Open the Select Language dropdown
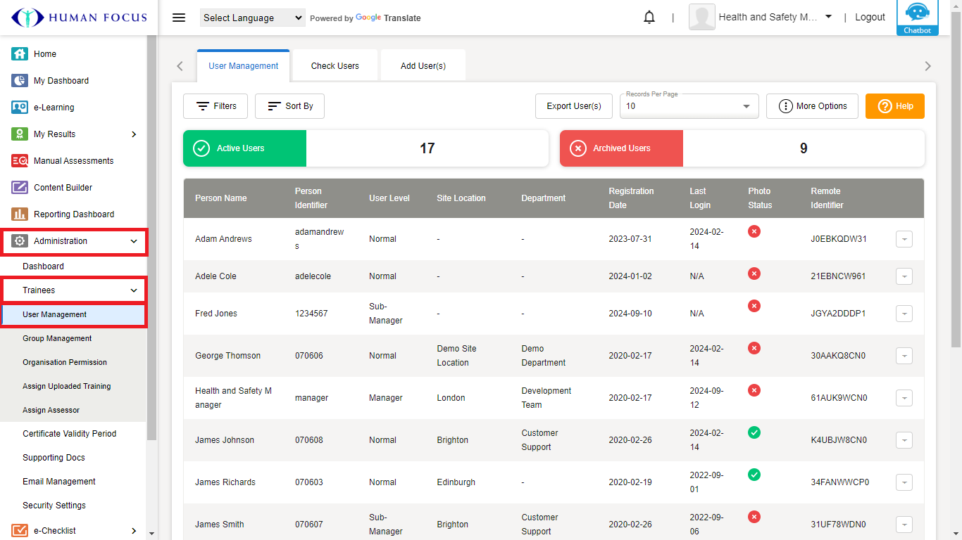Viewport: 962px width, 540px height. (252, 18)
